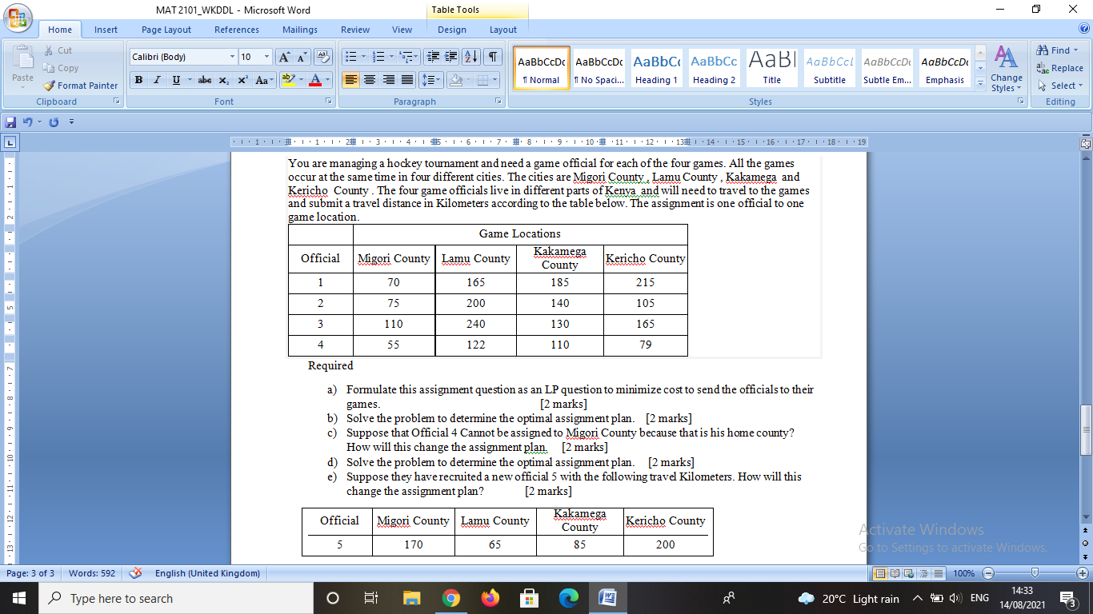Apply the Heading 1 style
Viewport: 1093px width, 614px height.
tap(656, 68)
